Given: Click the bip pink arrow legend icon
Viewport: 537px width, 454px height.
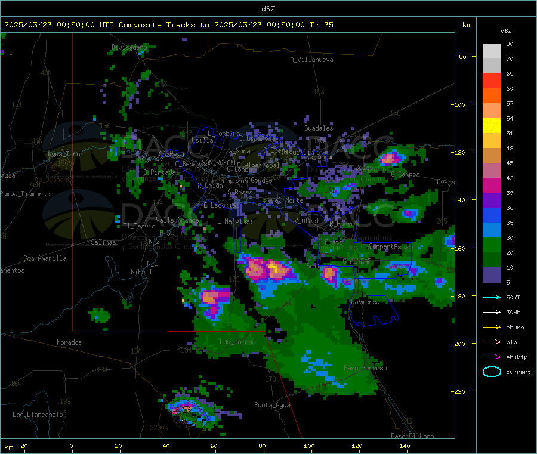Looking at the screenshot, I should tap(492, 342).
